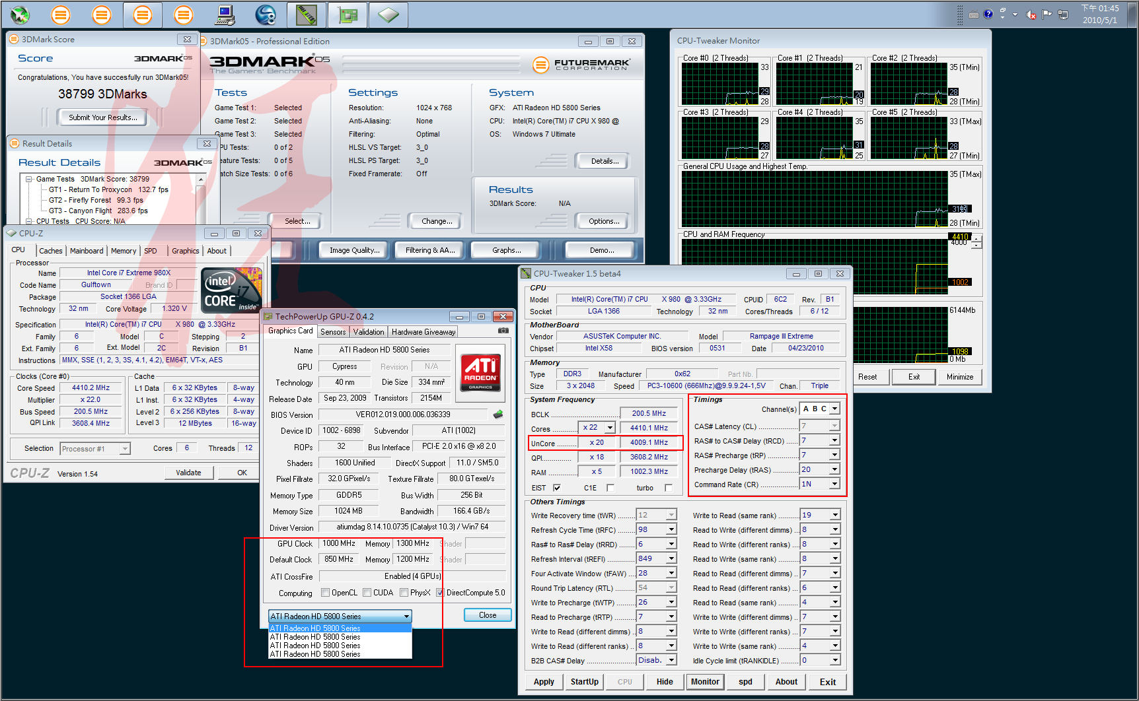Toggle the EIST checkbox in CPU-Tweaker

(557, 488)
